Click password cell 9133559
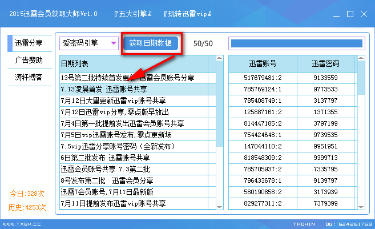The width and height of the screenshot is (375, 229). point(325,78)
